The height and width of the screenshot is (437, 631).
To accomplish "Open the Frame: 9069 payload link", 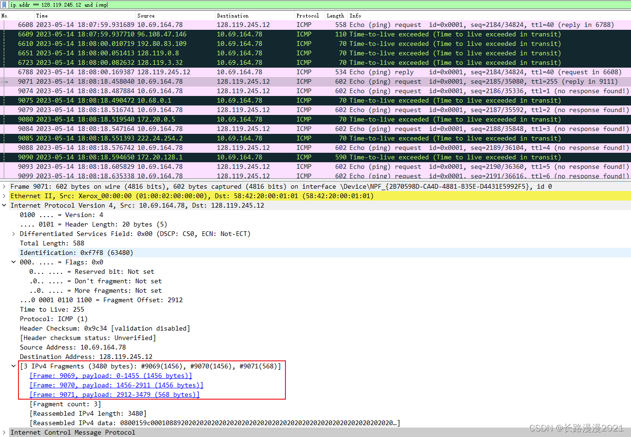I will tap(110, 376).
